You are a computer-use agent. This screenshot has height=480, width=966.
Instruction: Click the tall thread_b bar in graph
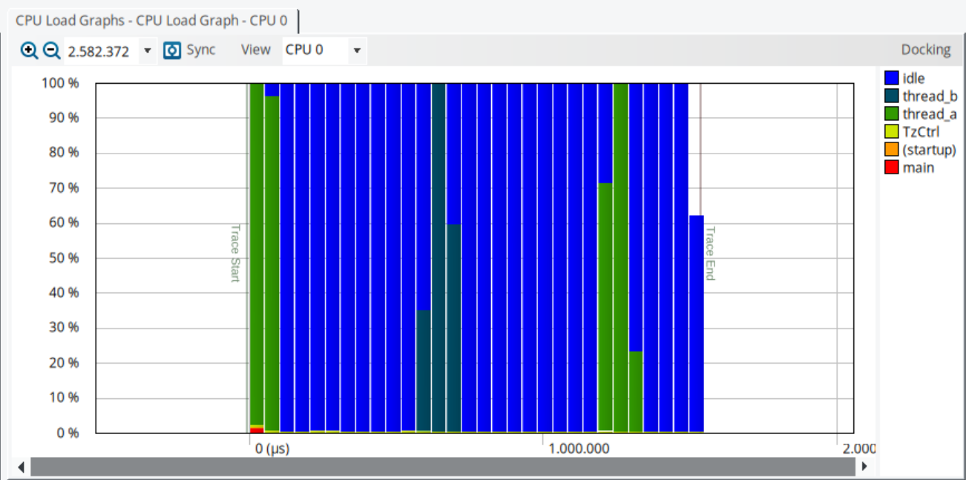(438, 257)
